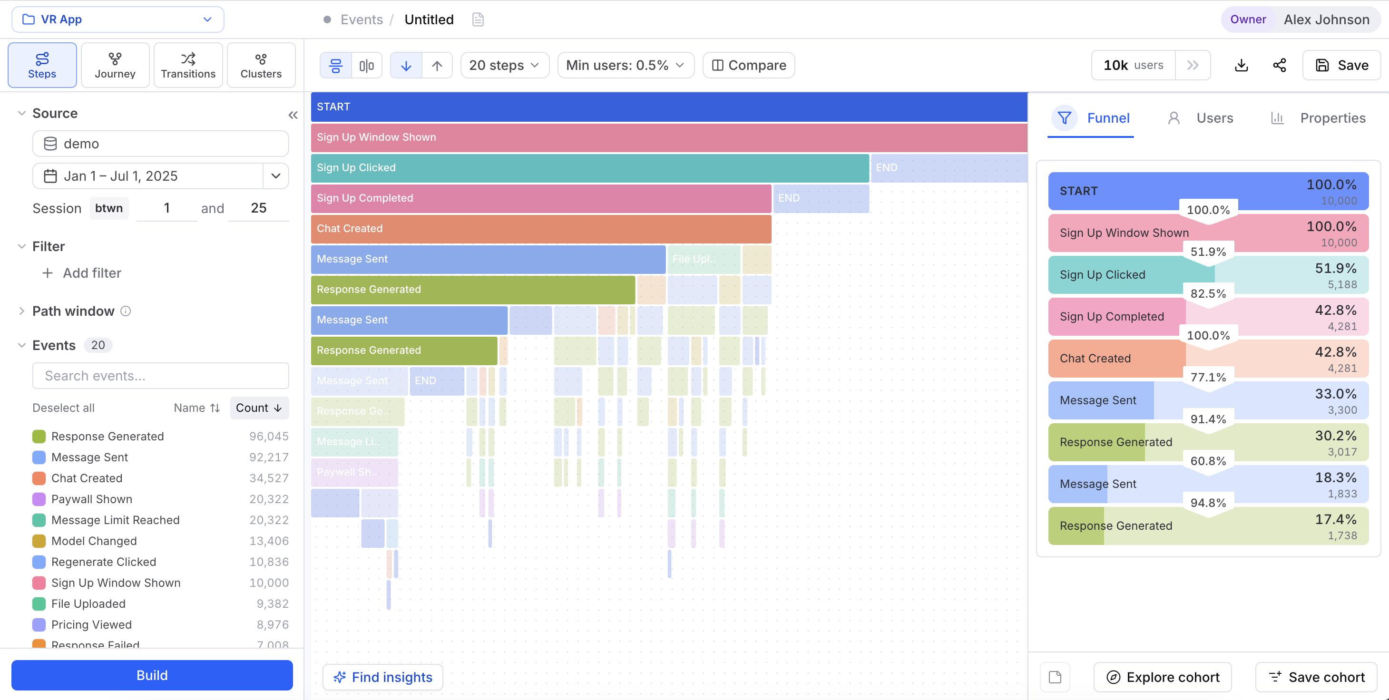Toggle the Message Sent event swatch

pyautogui.click(x=39, y=457)
